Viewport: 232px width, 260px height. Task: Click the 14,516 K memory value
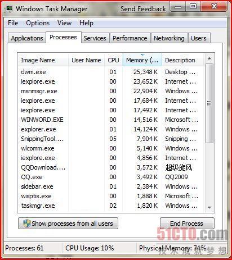point(145,120)
